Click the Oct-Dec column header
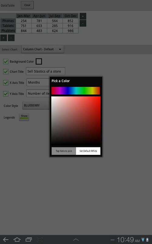This screenshot has width=152, height=244. 71,16
